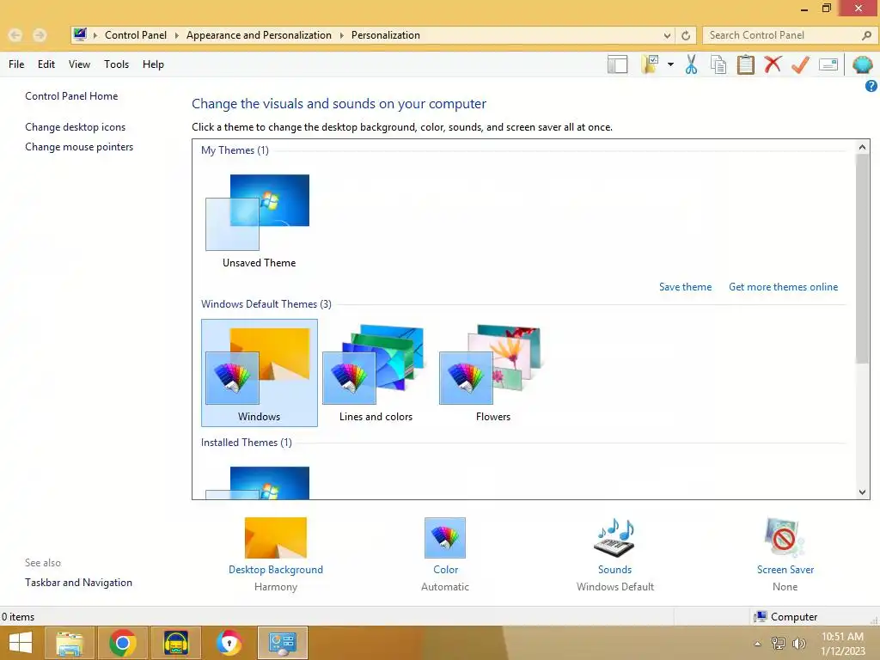Viewport: 880px width, 660px height.
Task: Click Appearance and Personalization breadcrumb
Action: 259,35
